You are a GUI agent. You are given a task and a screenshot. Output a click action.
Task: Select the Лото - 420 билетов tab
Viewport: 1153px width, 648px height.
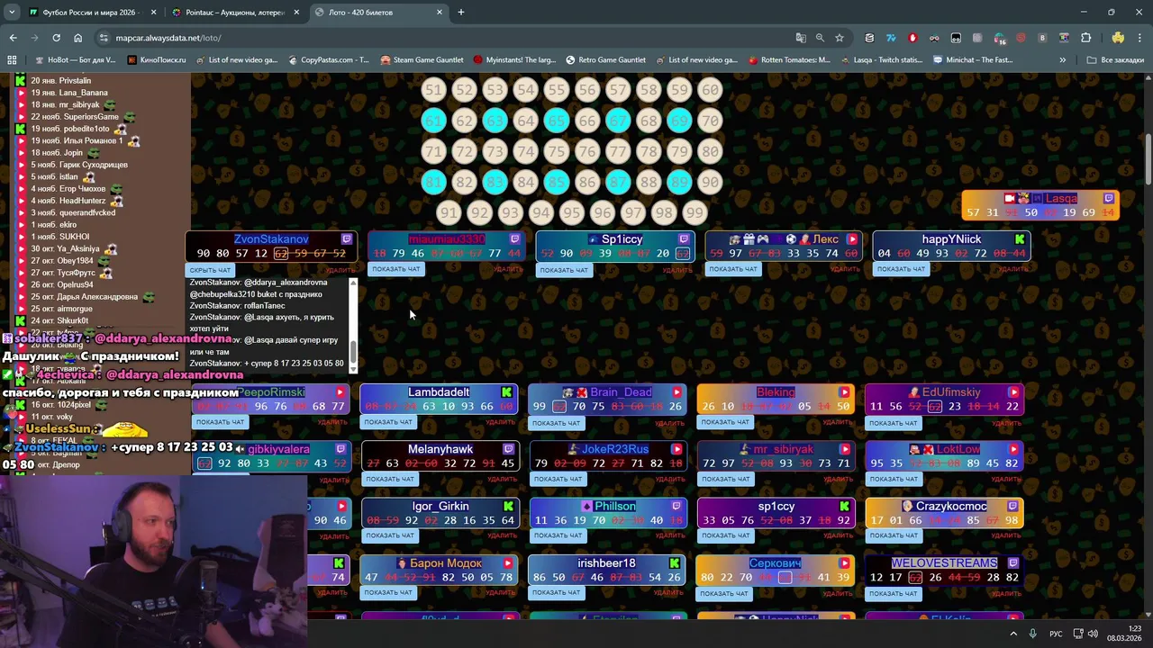coord(379,13)
